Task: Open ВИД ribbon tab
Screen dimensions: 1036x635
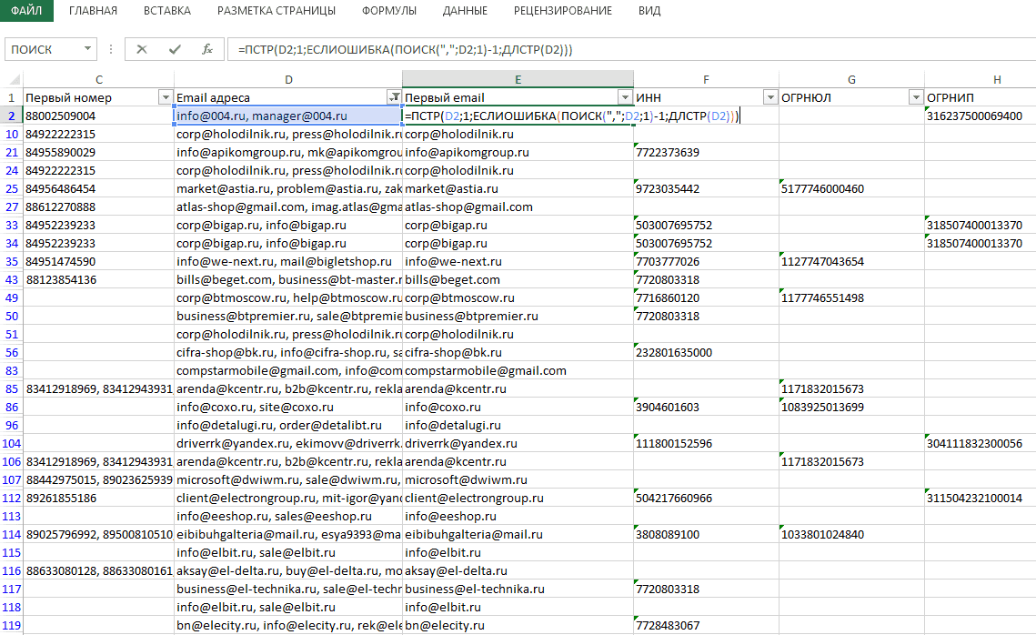Action: [x=649, y=11]
